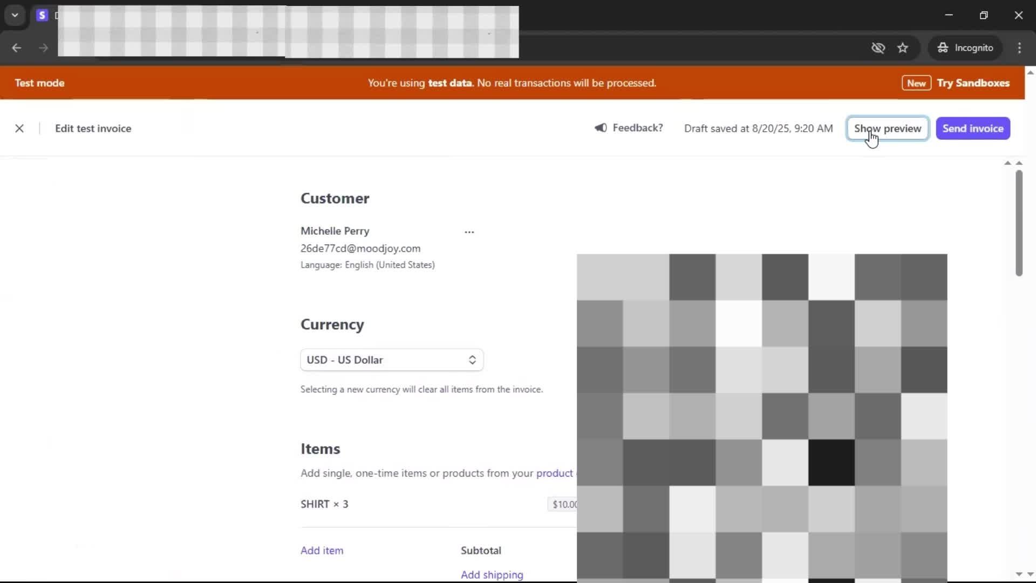Click the browser back arrow
The image size is (1036, 583).
[17, 48]
